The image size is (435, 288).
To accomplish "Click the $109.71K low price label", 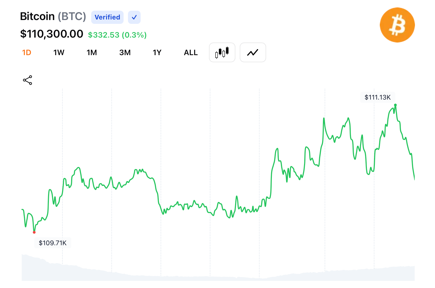I will click(x=53, y=243).
